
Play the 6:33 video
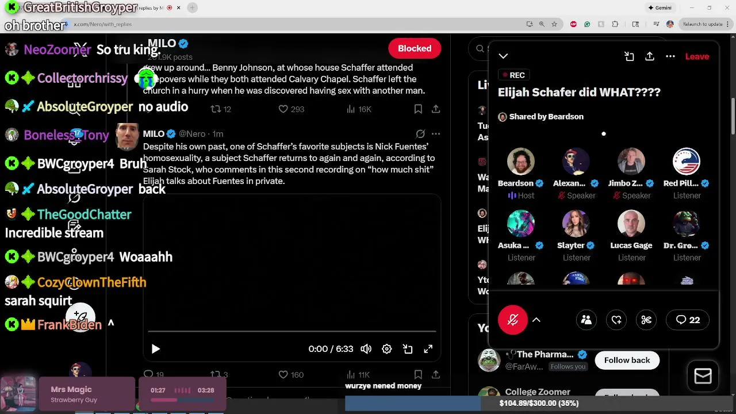(x=155, y=349)
